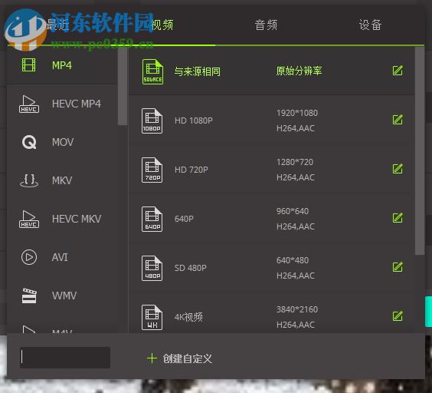The height and width of the screenshot is (393, 432).
Task: Switch to the 音频 tab
Action: coord(266,25)
